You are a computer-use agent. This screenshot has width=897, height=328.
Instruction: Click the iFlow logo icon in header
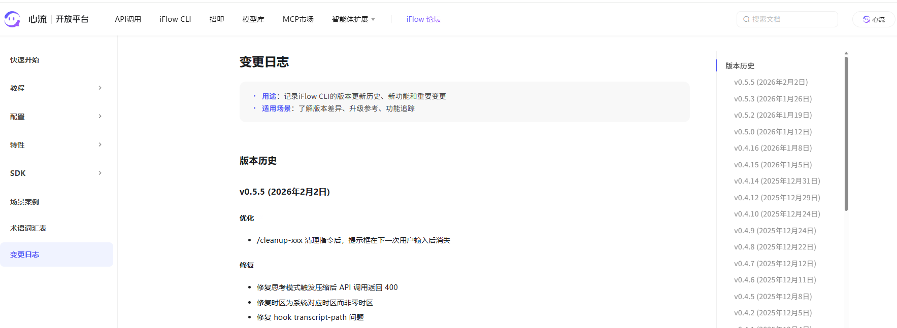(x=12, y=19)
